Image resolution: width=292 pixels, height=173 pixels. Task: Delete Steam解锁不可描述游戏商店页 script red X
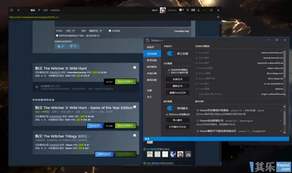click(x=281, y=131)
